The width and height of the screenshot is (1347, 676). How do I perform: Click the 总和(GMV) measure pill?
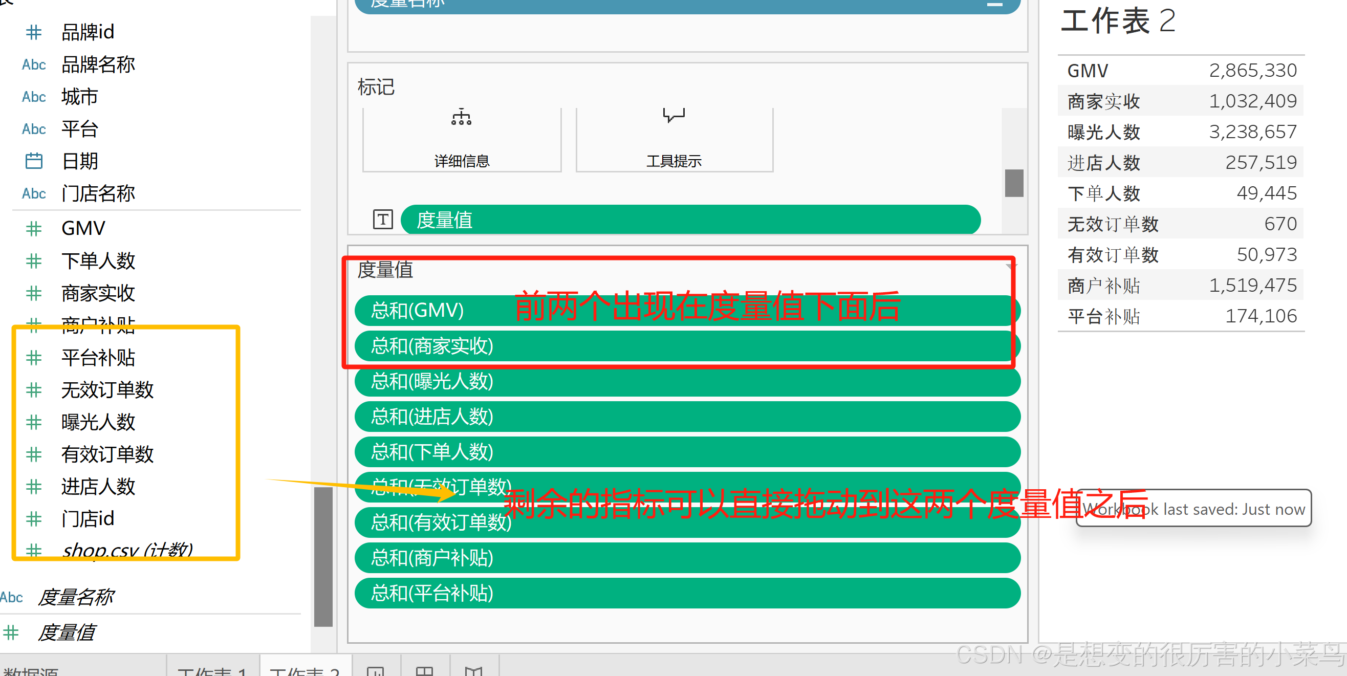point(418,311)
